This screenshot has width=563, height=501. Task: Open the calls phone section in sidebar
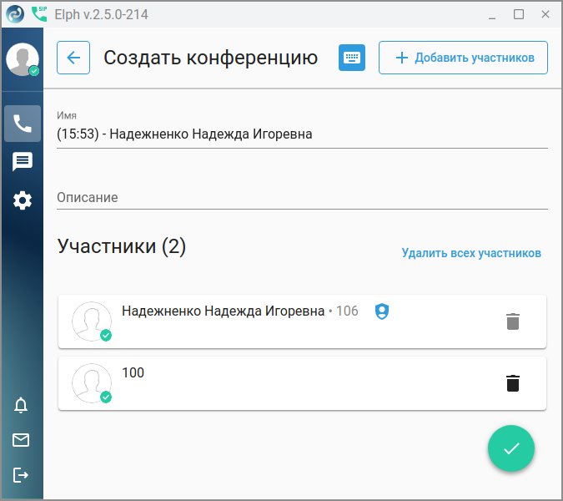pos(23,124)
